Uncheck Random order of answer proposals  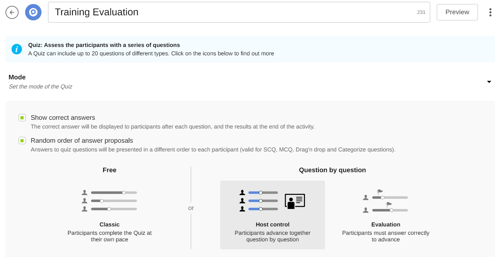22,141
